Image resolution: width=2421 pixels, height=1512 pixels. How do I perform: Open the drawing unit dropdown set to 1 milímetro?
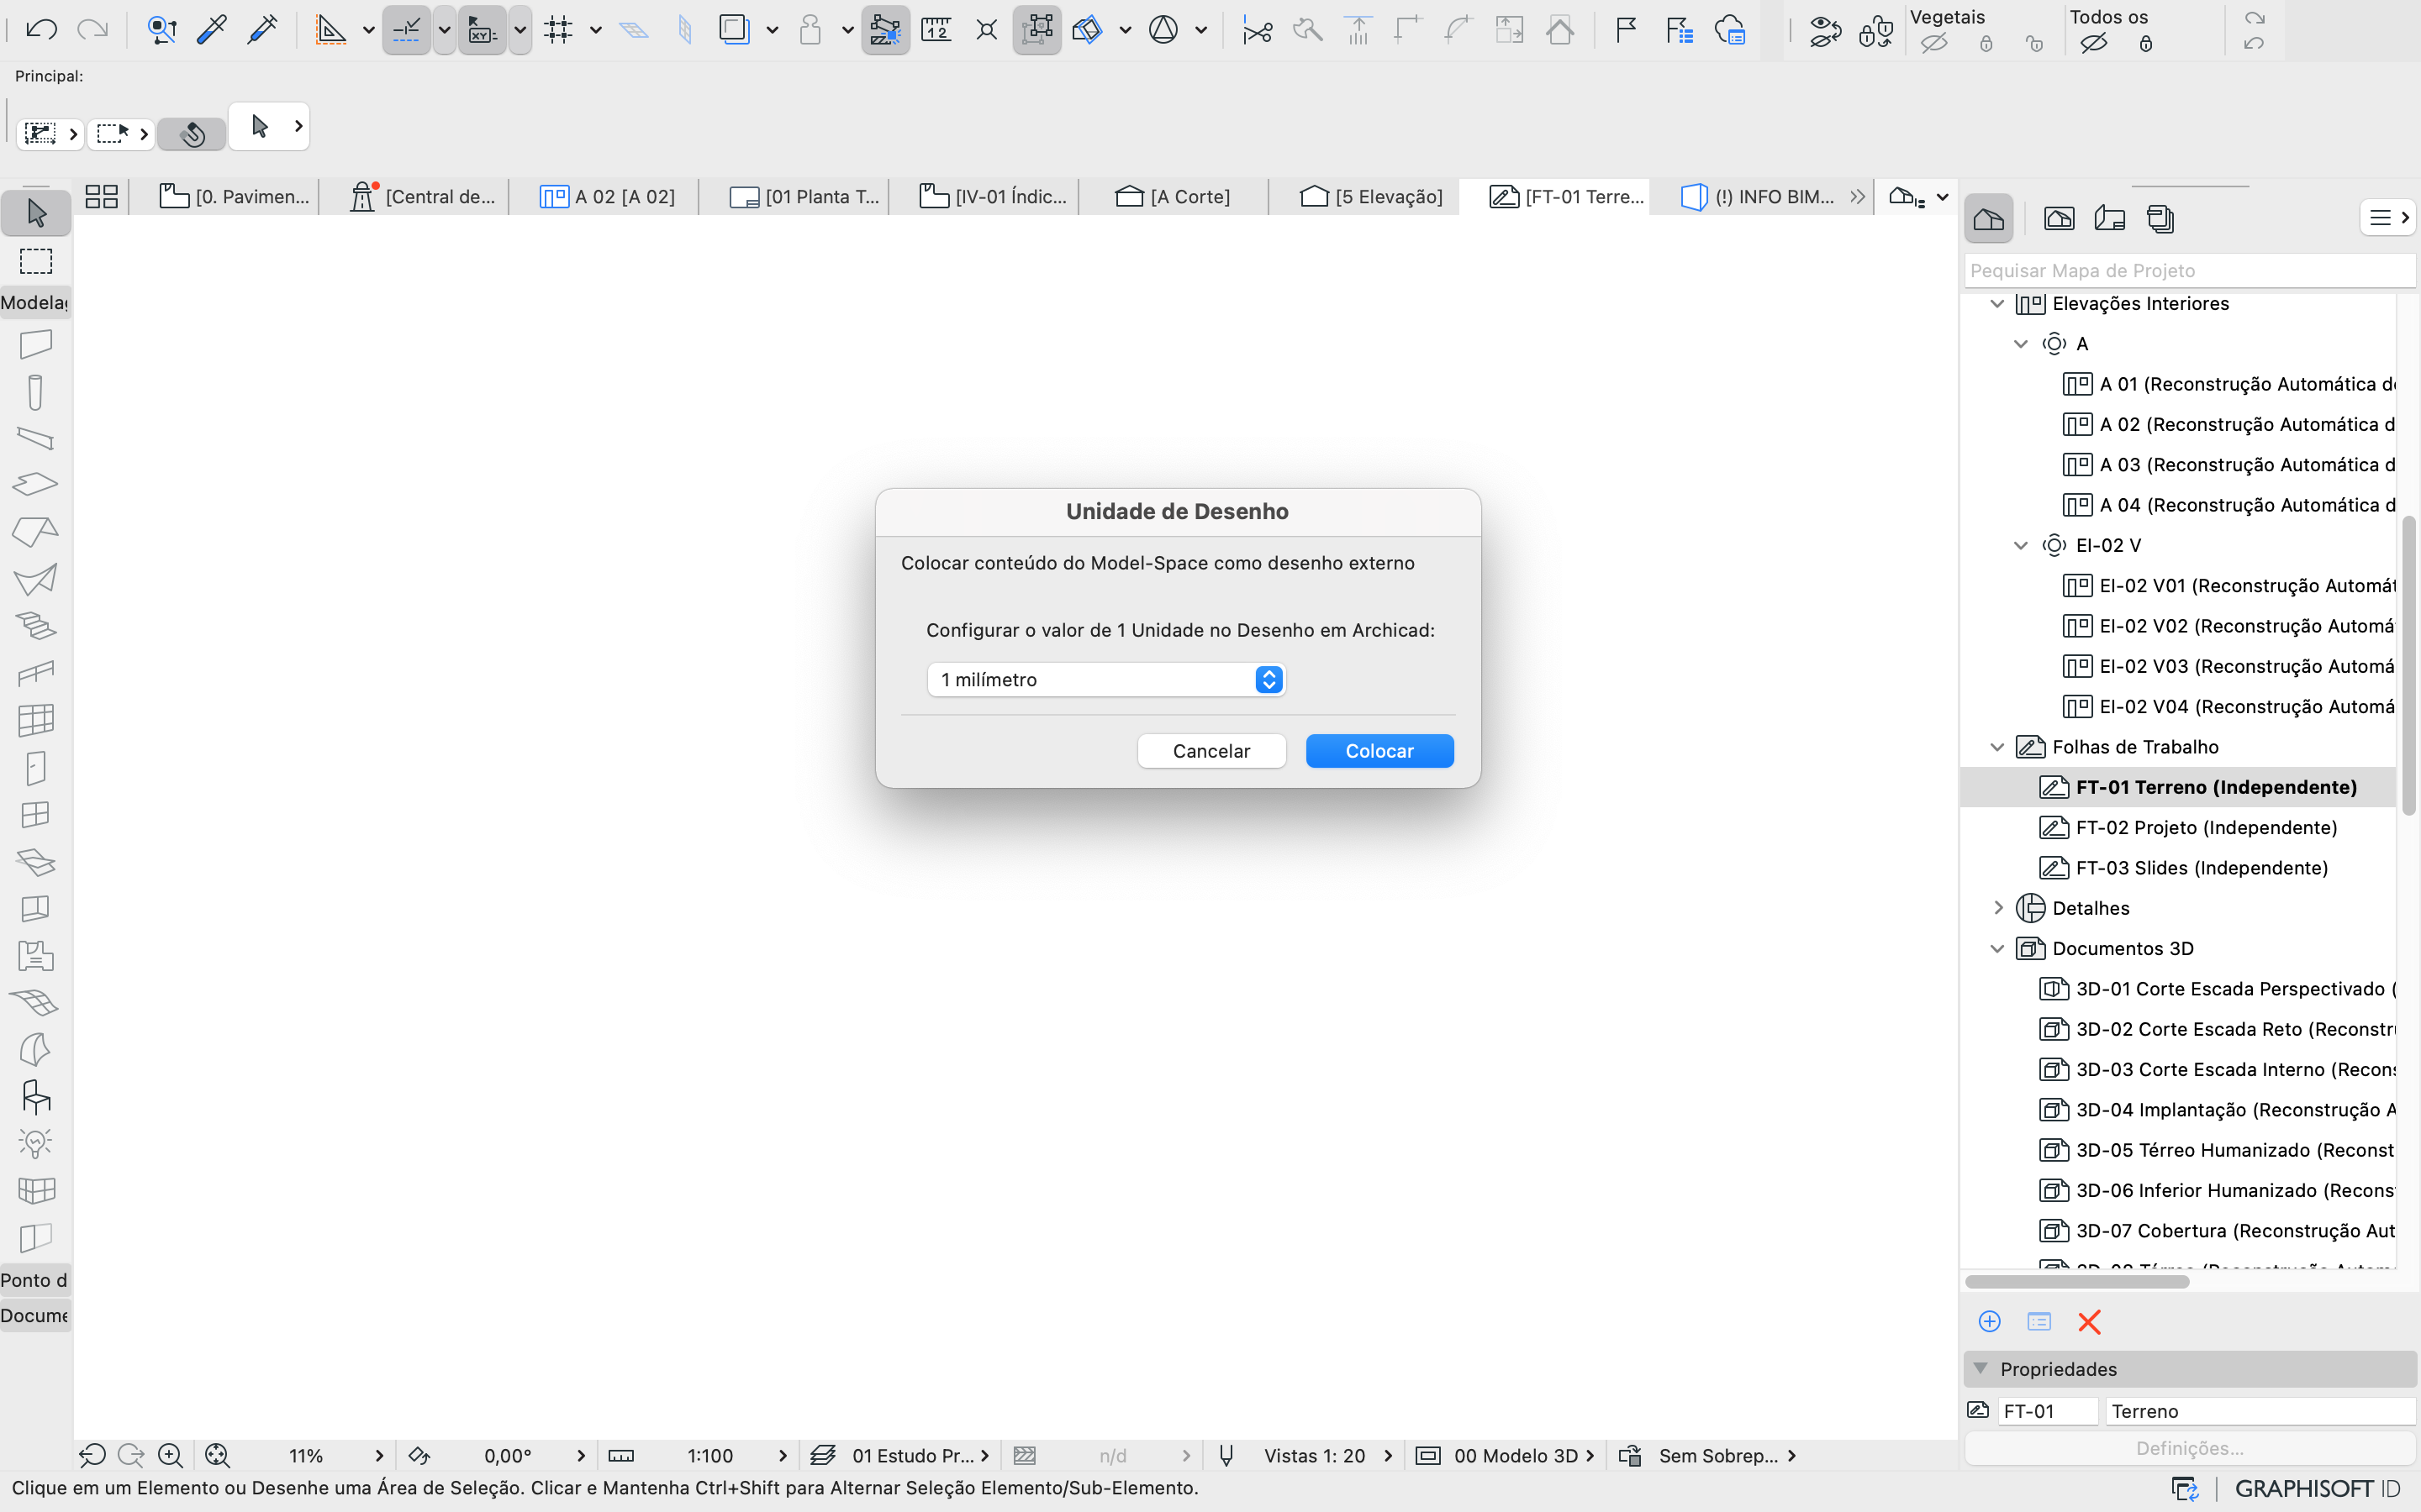pos(1105,679)
